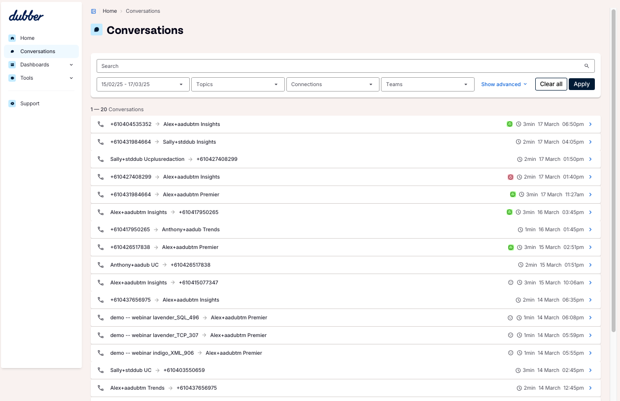This screenshot has height=401, width=620.
Task: Click the search magnifier icon
Action: pyautogui.click(x=586, y=66)
